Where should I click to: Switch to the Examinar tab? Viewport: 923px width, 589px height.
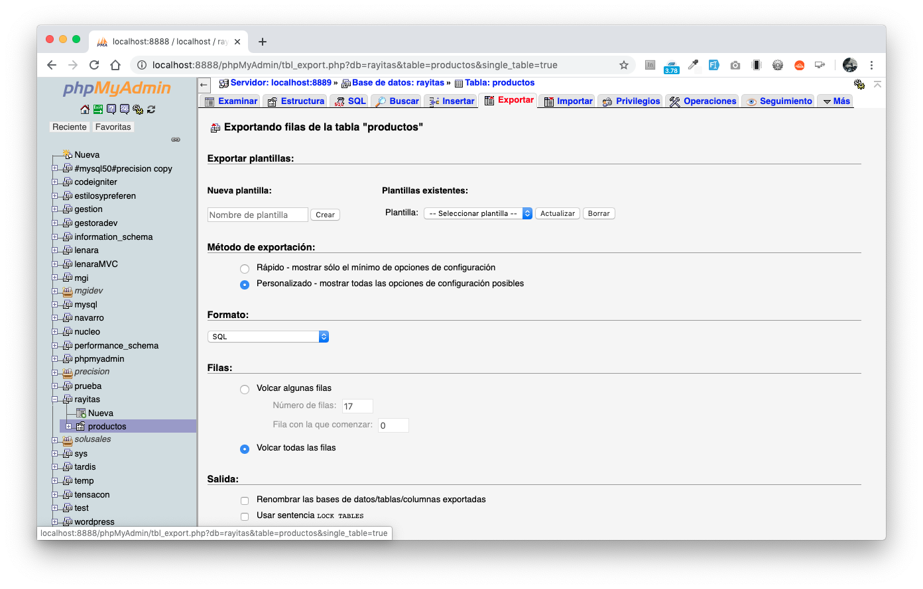coord(230,101)
